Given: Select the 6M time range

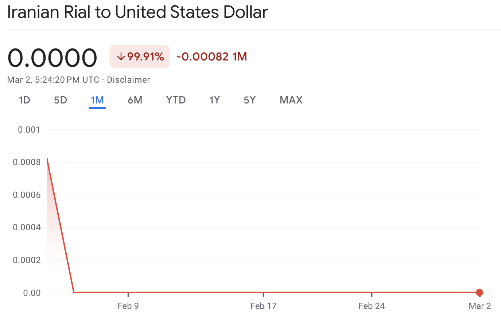Looking at the screenshot, I should [x=135, y=100].
